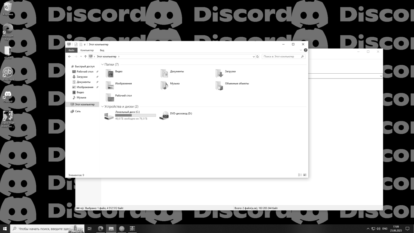The height and width of the screenshot is (233, 414).
Task: Go back with the Explorer back arrow
Action: (x=70, y=57)
